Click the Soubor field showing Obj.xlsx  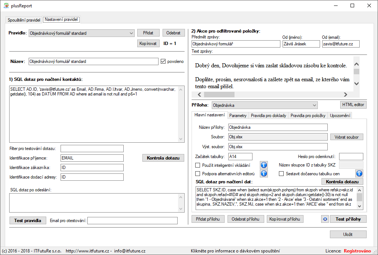278,137
